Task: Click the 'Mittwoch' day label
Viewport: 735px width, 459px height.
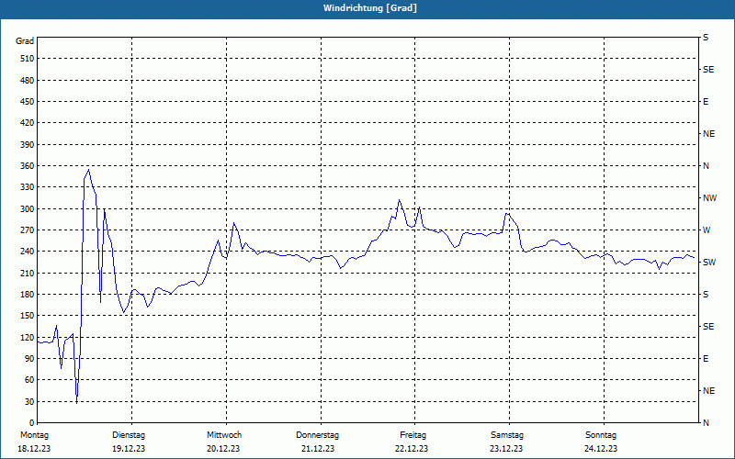Action: click(224, 435)
